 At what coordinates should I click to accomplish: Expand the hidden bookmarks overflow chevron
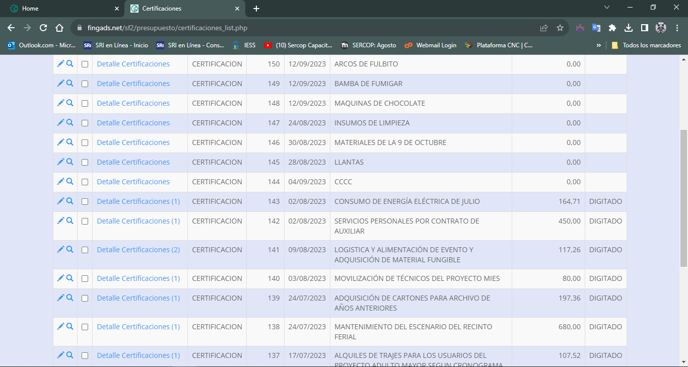[x=598, y=45]
